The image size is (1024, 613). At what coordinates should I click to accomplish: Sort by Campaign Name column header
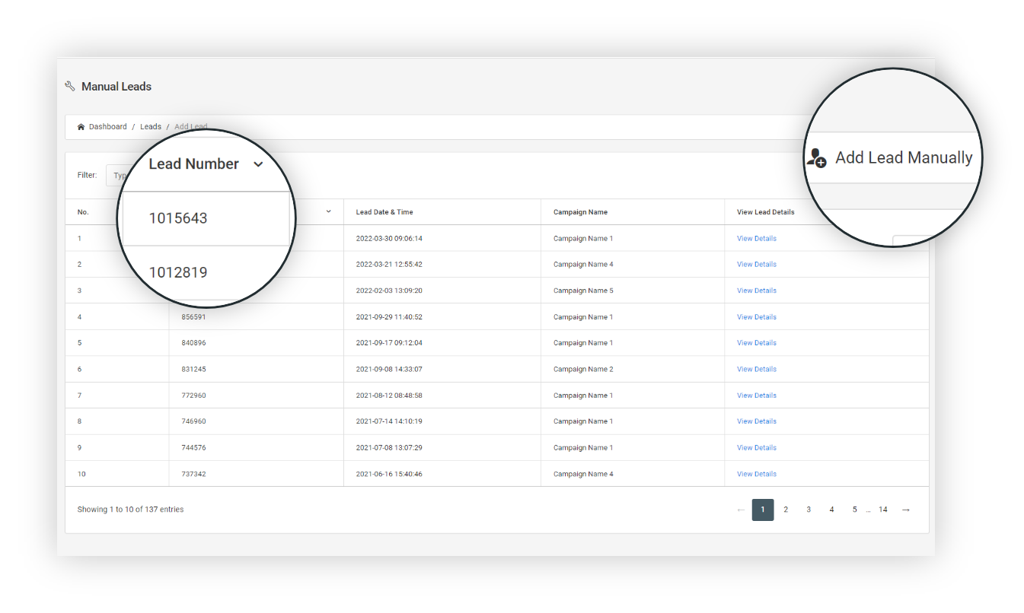pos(580,212)
